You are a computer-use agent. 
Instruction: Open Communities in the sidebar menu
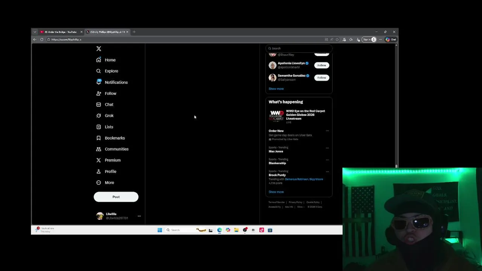tap(117, 149)
